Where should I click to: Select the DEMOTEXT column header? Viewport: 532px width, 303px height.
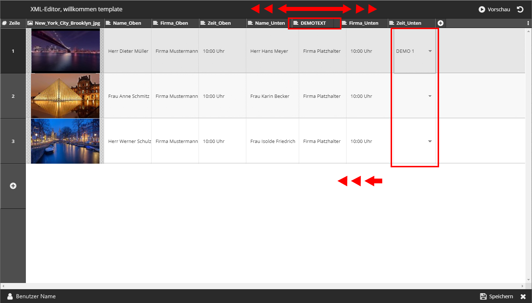coord(313,23)
